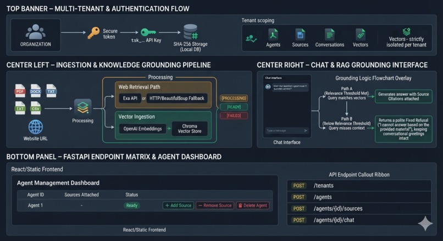The image size is (443, 241).
Task: Select the Chroma Vector Store box
Action: tap(190, 129)
